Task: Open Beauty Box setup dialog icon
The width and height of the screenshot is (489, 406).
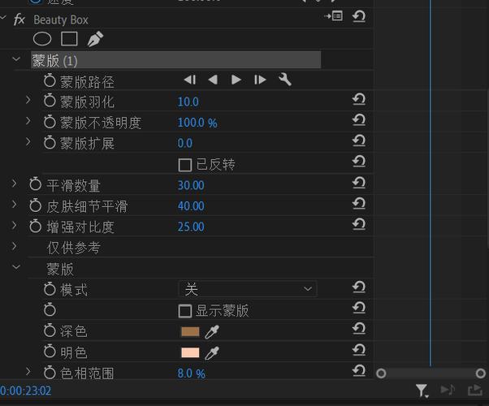Action: (x=333, y=15)
